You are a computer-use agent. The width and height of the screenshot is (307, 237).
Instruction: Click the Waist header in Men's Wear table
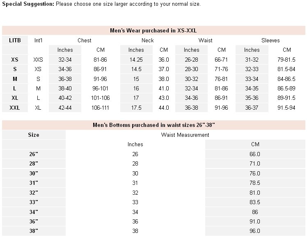(205, 40)
